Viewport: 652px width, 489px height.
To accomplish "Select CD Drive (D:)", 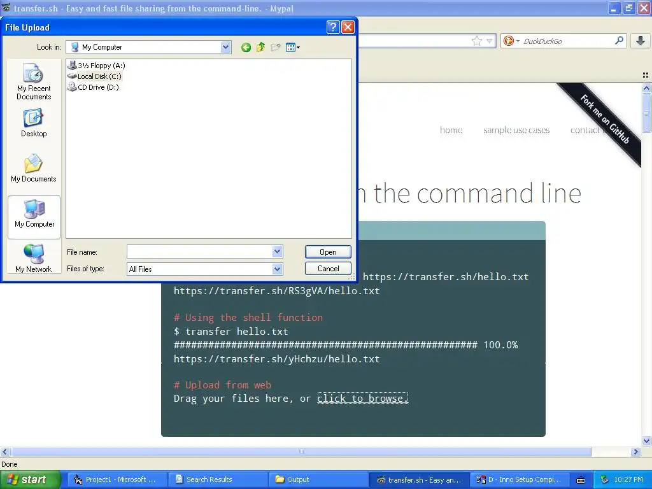I will pos(93,87).
